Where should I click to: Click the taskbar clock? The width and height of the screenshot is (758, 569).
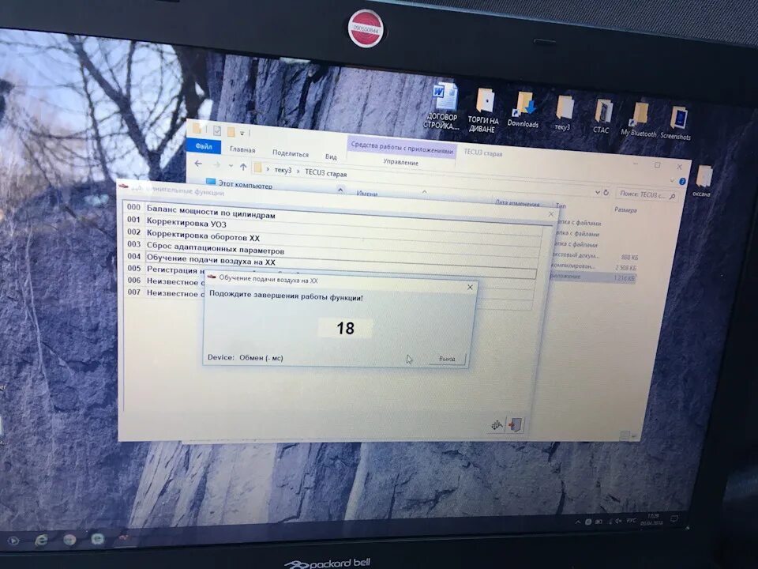click(x=652, y=520)
